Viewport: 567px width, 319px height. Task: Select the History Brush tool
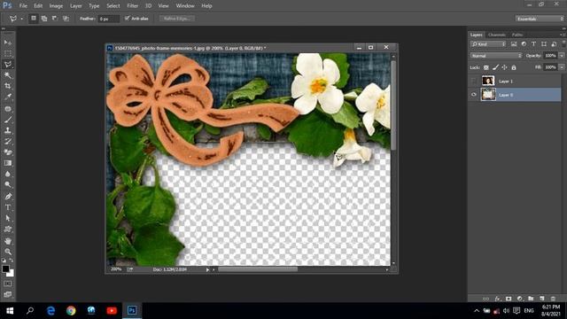[x=8, y=142]
